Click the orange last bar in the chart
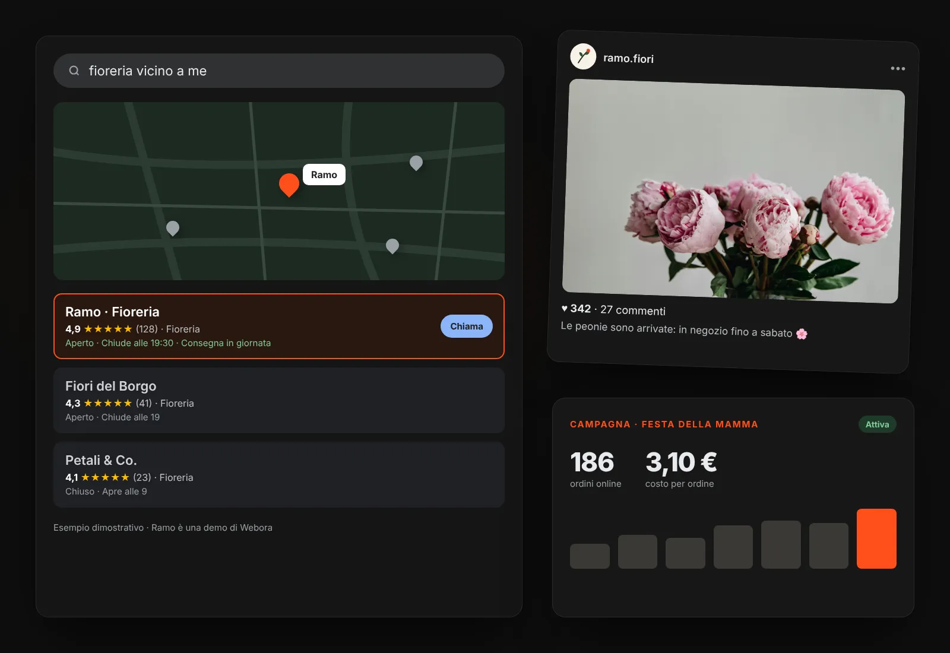950x653 pixels. point(876,538)
